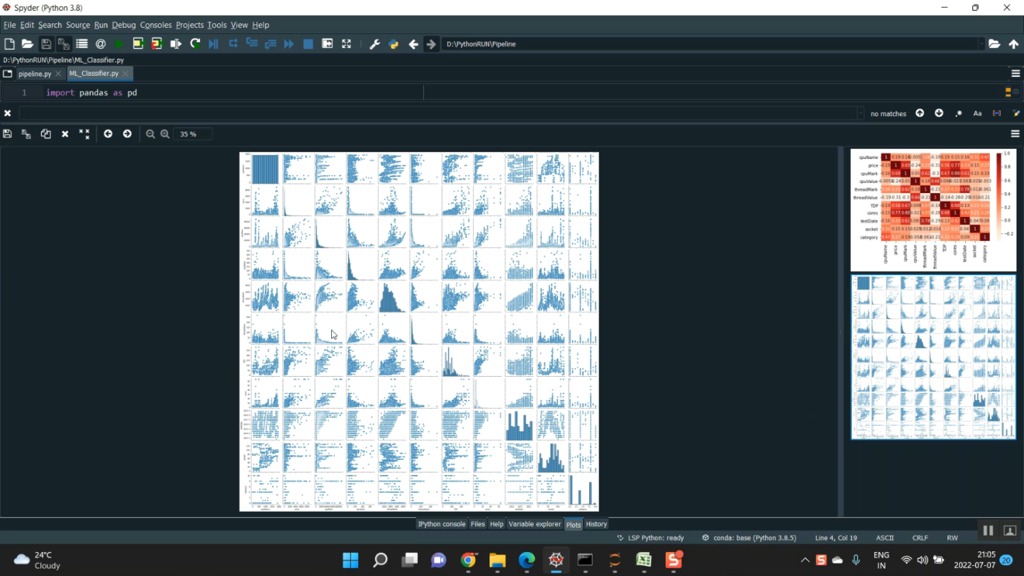Toggle whole words search option

tap(997, 113)
